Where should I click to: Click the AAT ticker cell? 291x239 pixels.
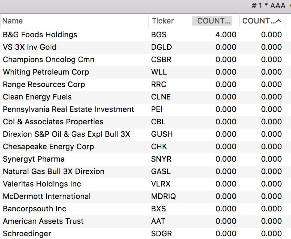click(158, 221)
